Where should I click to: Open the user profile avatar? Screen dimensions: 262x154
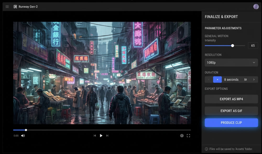click(x=256, y=7)
